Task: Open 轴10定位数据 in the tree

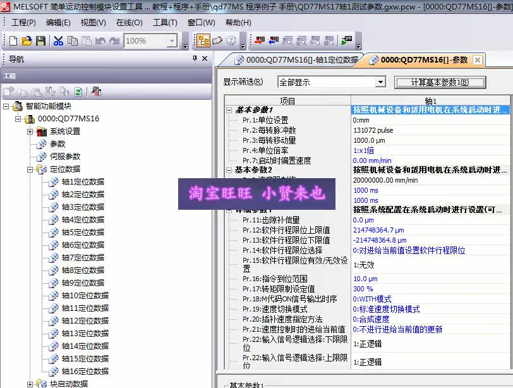Action: [x=85, y=296]
